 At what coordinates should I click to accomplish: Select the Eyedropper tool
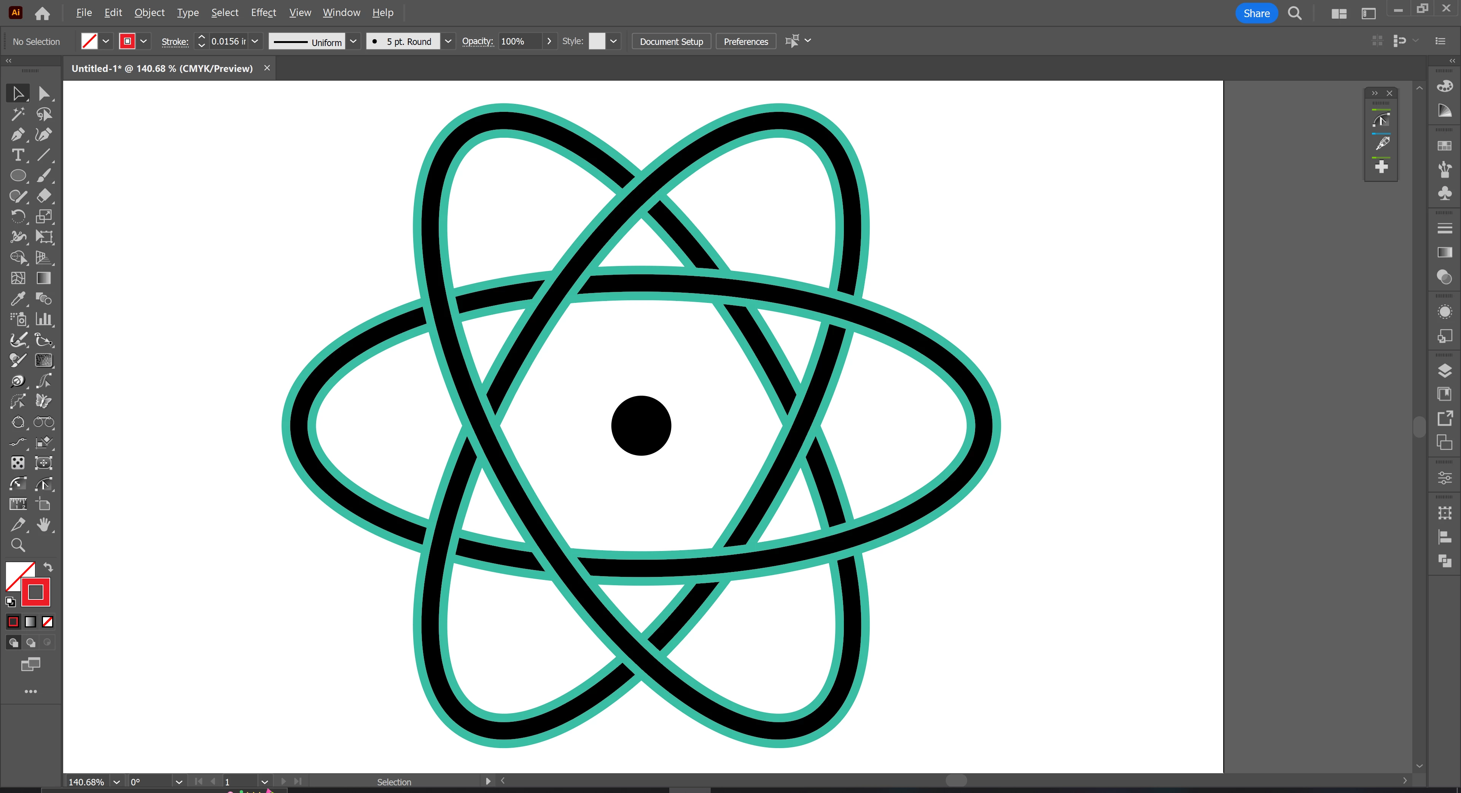point(18,299)
